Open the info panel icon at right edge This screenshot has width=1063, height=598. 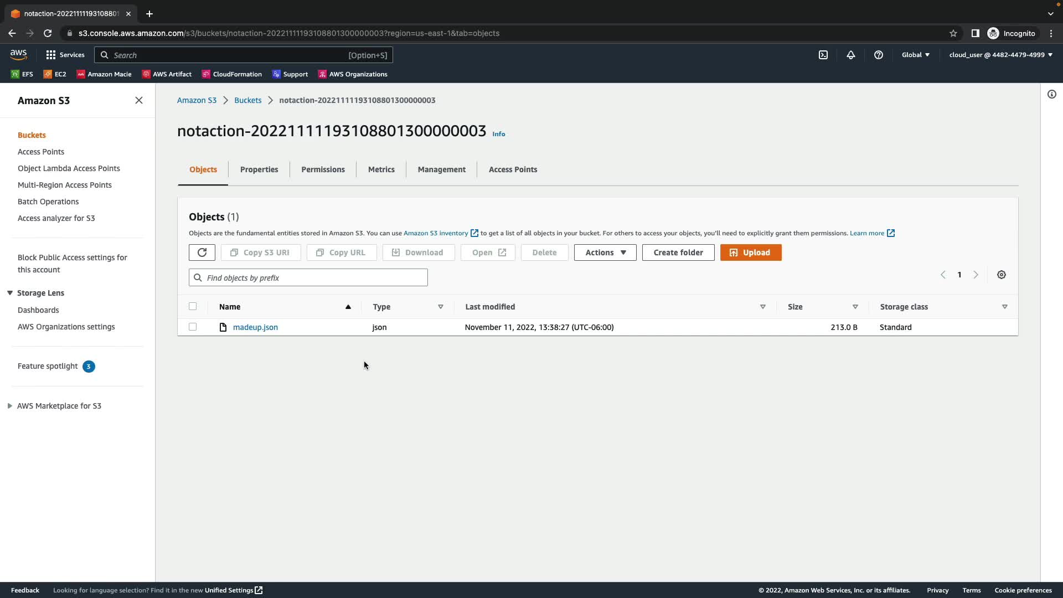point(1052,94)
